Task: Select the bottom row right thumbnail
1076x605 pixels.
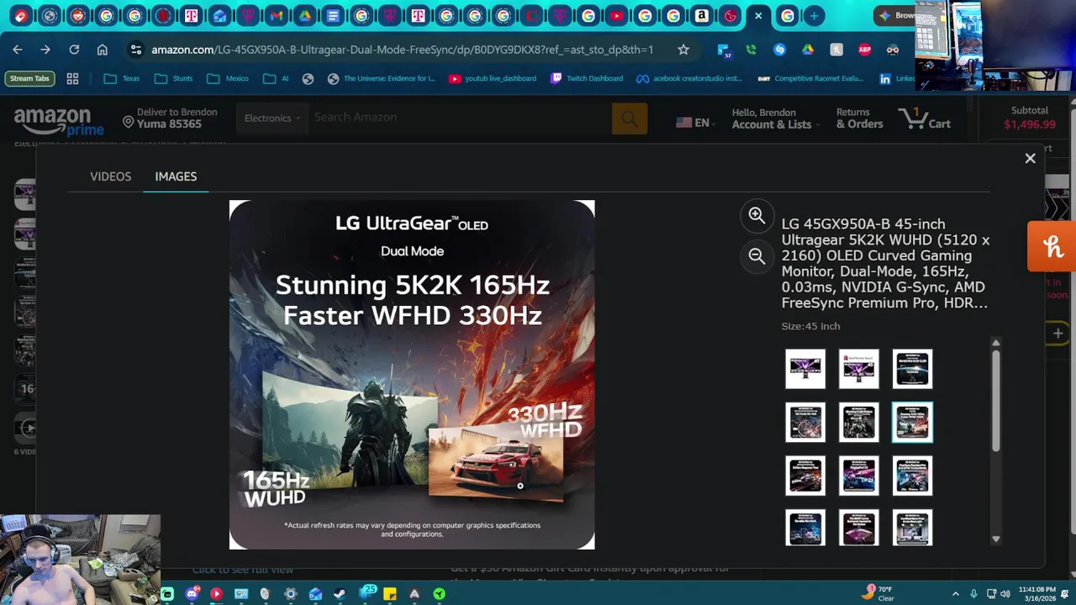Action: (x=912, y=528)
